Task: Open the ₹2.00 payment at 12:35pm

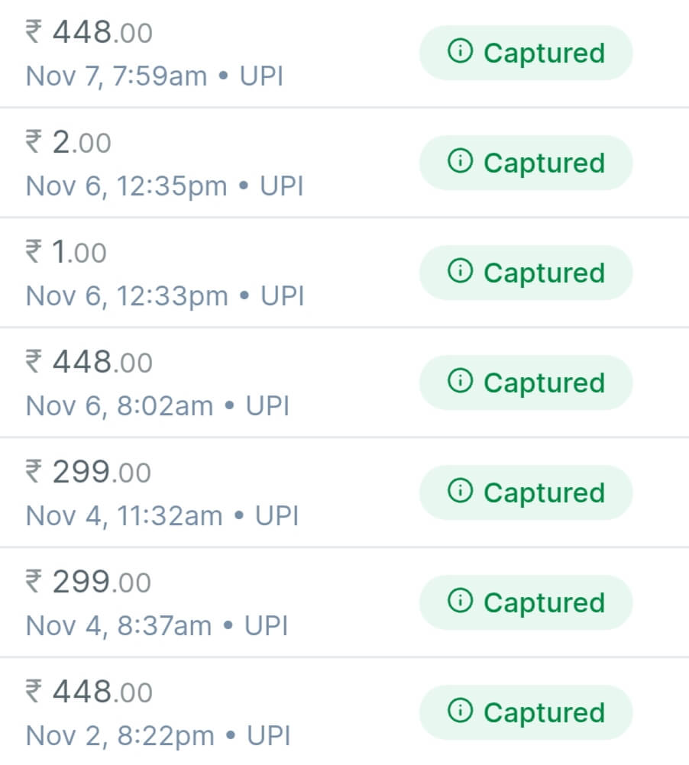Action: [69, 144]
